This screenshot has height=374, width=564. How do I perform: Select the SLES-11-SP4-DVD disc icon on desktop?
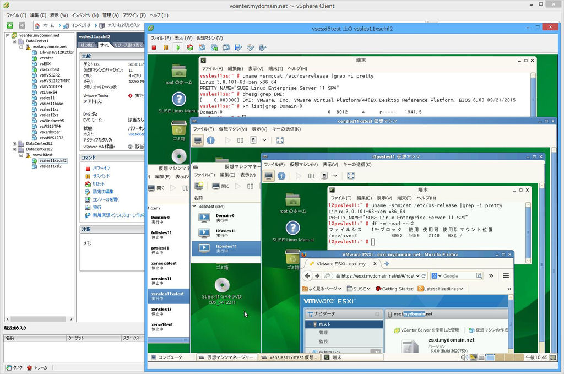(x=222, y=285)
